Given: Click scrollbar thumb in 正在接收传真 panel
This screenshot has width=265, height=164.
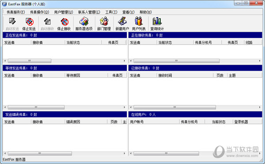Looking at the screenshot, I should click(x=176, y=61).
